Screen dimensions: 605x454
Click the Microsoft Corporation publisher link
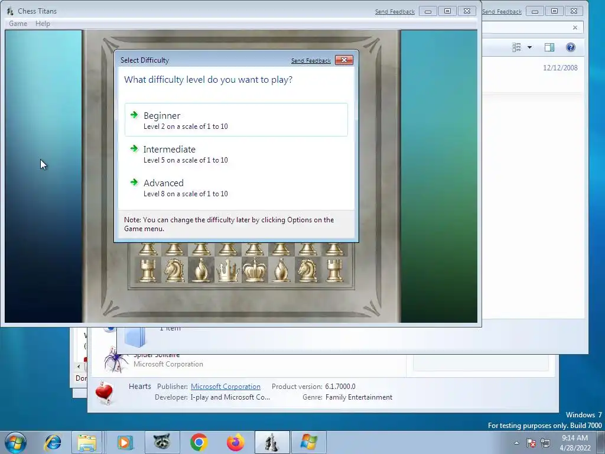[225, 387]
